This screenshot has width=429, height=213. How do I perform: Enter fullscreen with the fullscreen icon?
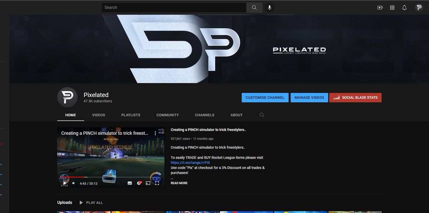pyautogui.click(x=157, y=183)
